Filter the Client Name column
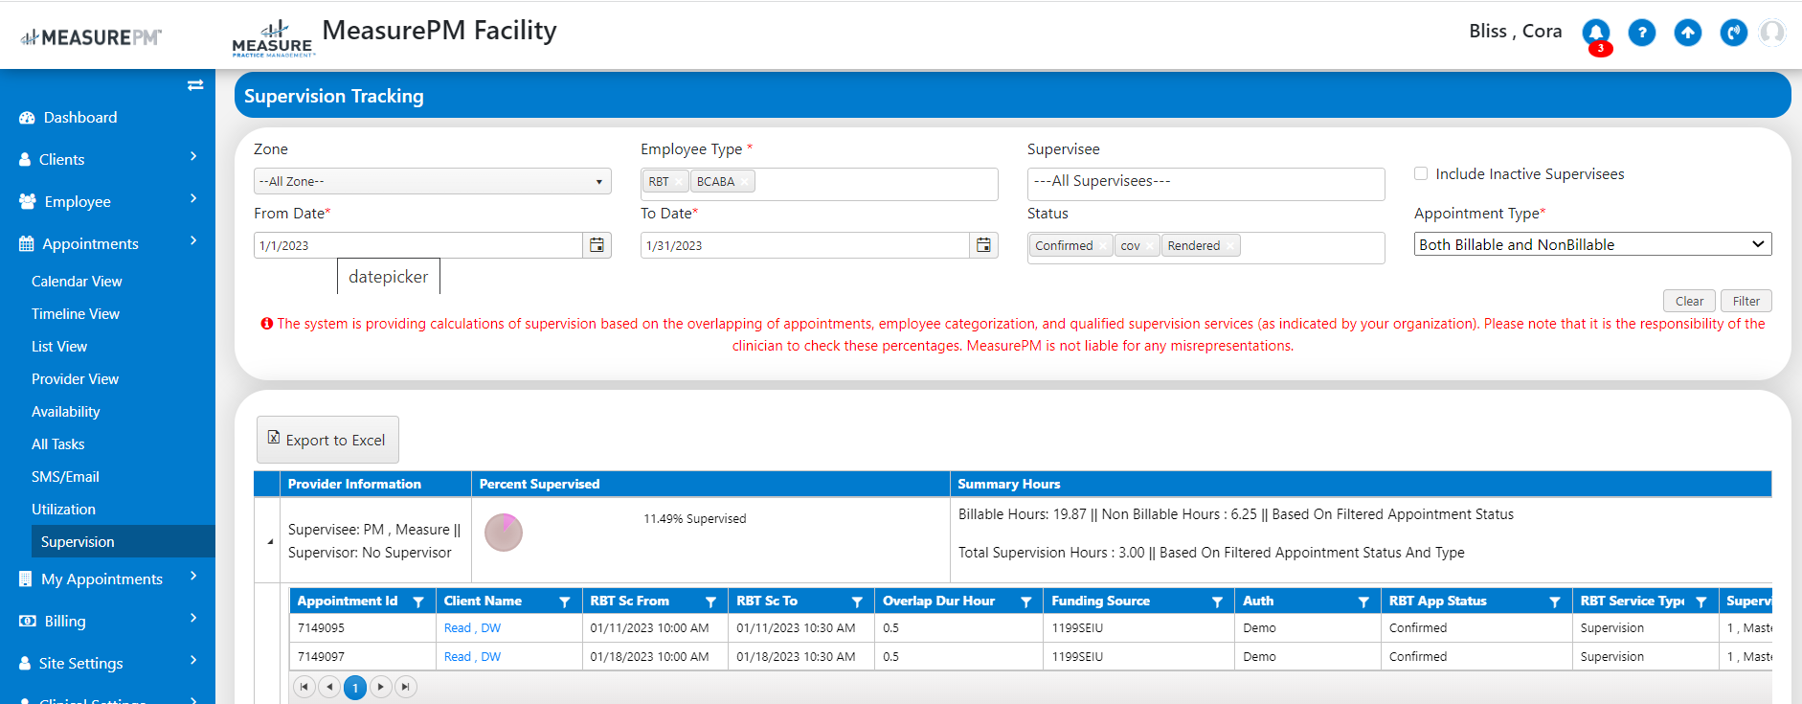The width and height of the screenshot is (1802, 704). 565,602
